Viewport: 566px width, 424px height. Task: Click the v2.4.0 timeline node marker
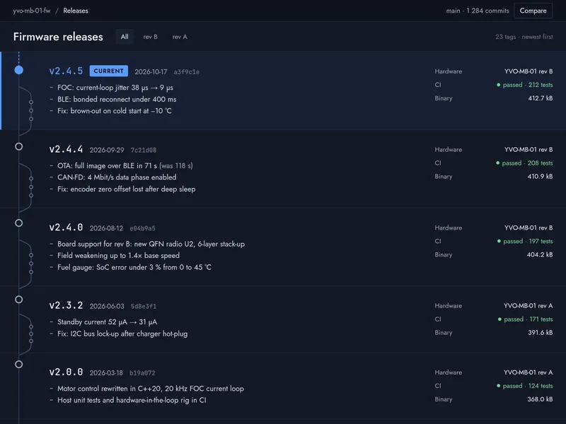19,223
